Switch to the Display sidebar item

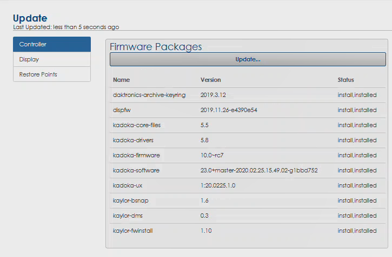(52, 59)
